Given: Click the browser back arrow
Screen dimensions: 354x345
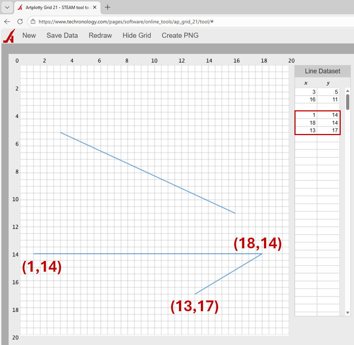Looking at the screenshot, I should pos(7,22).
